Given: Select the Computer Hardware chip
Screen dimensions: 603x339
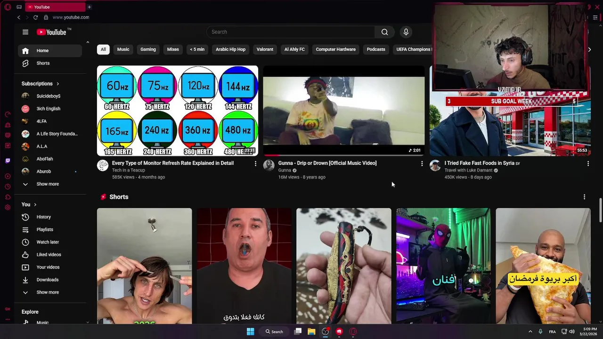Looking at the screenshot, I should coord(336,49).
